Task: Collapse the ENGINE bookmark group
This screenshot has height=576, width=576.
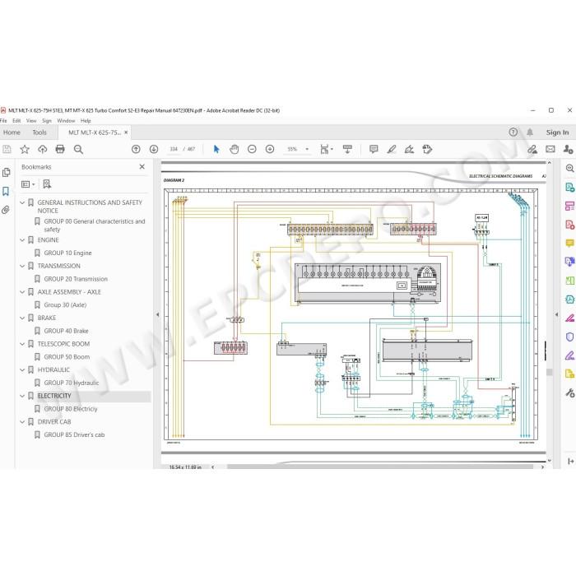Action: click(x=22, y=240)
